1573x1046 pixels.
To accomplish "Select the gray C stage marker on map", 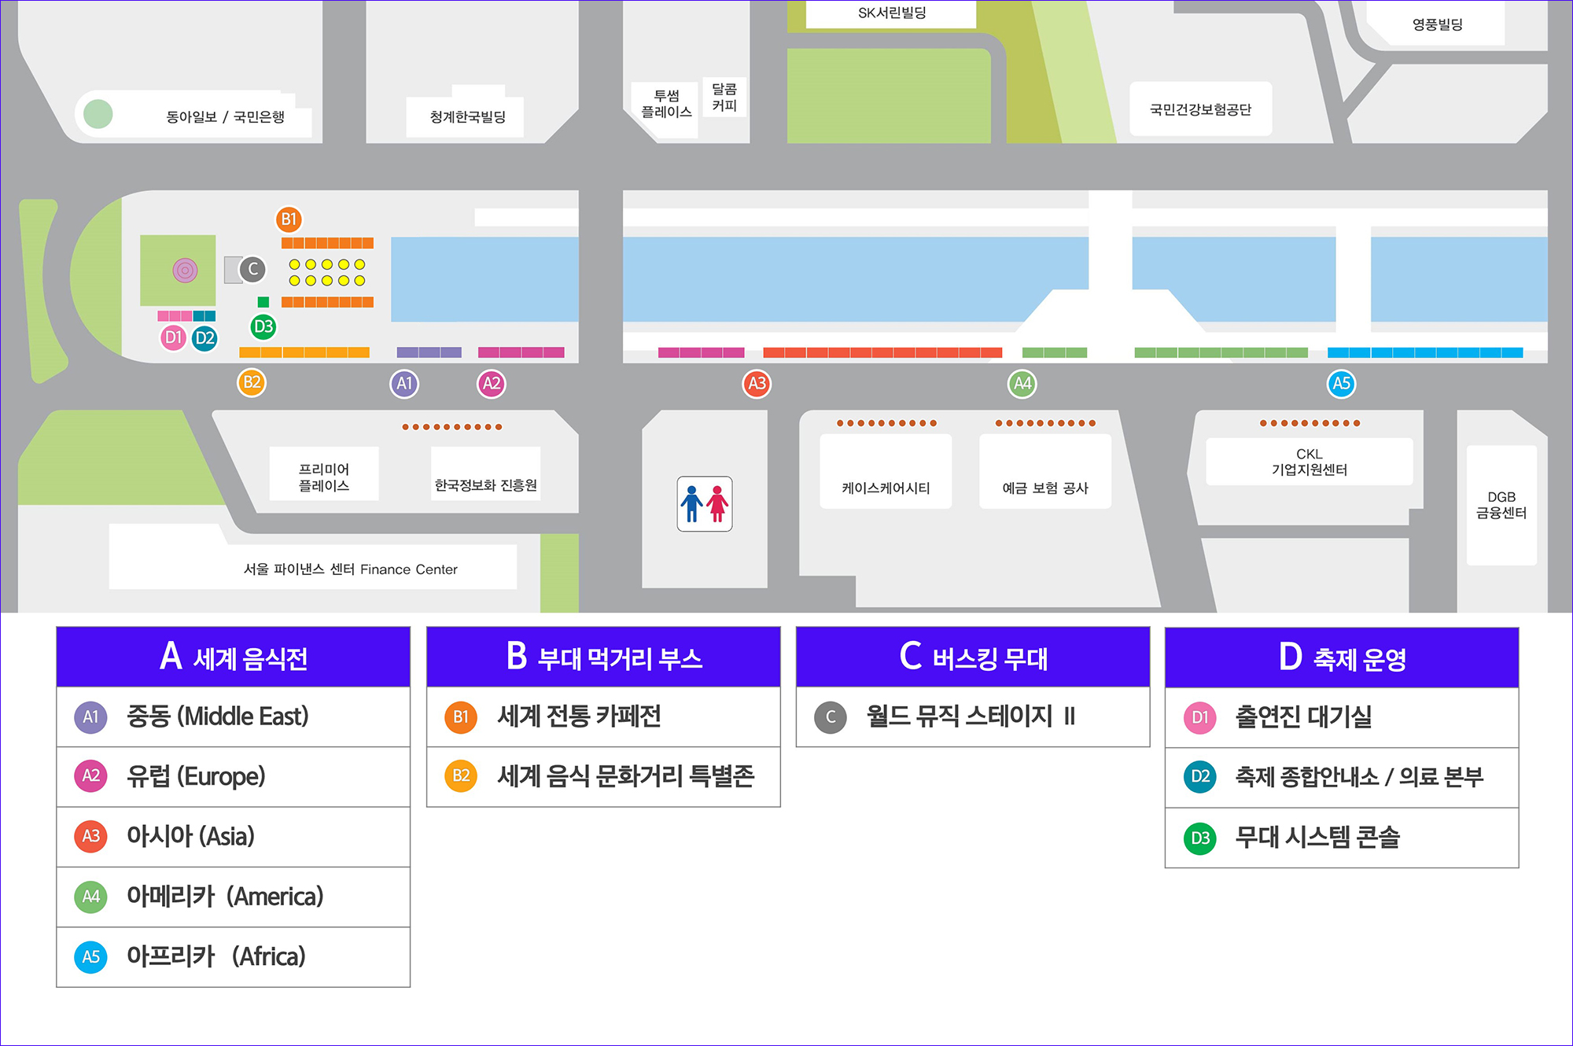I will pos(252,270).
